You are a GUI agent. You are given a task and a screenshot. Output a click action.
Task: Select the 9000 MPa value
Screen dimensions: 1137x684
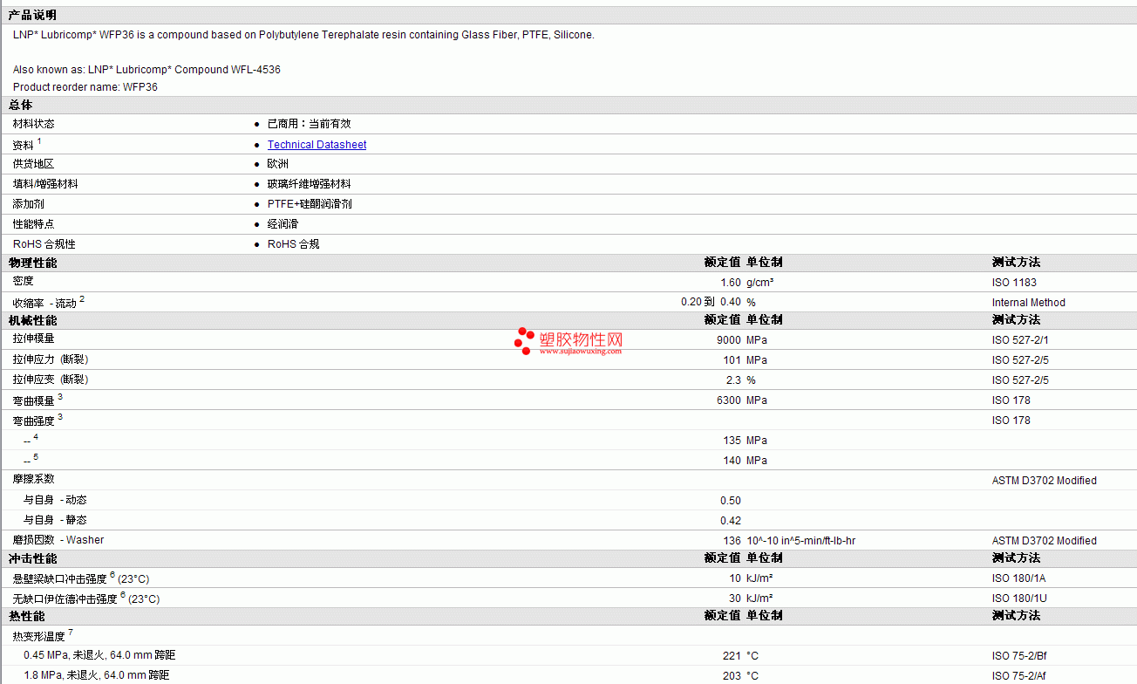(742, 340)
